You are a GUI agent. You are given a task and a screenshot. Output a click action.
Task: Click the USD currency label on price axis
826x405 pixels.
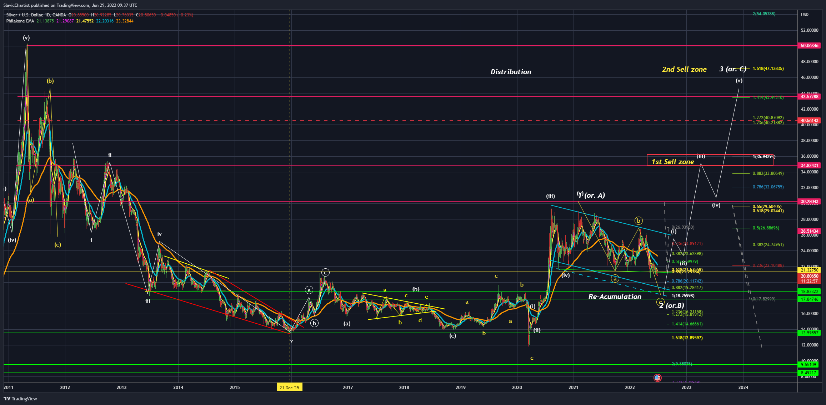(x=805, y=15)
